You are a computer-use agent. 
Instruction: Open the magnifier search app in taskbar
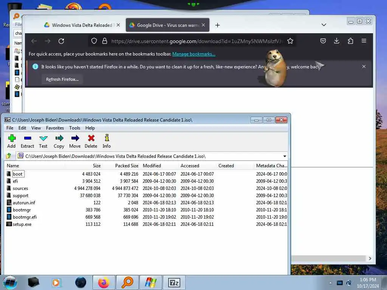127,282
